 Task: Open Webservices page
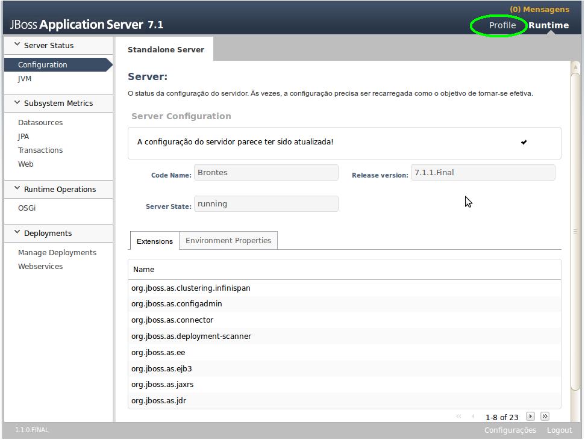[x=40, y=266]
